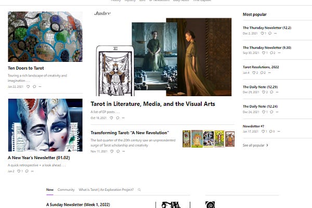This screenshot has height=208, width=312.
Task: Like The Thursday Newsletter (12.2)
Action: [x=264, y=33]
